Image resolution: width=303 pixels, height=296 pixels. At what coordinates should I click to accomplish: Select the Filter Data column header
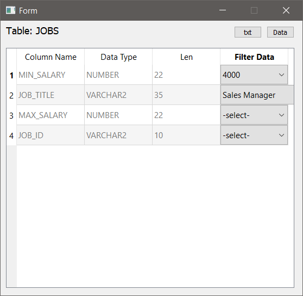(x=254, y=57)
